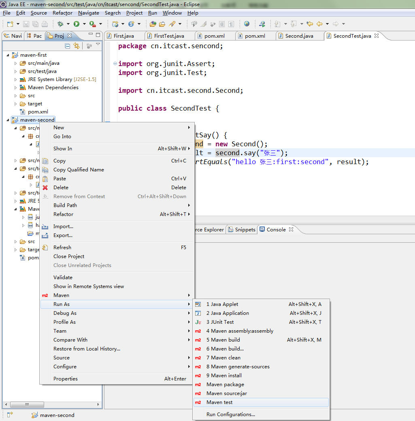Click the Open Web Browser globe icon

click(247, 24)
